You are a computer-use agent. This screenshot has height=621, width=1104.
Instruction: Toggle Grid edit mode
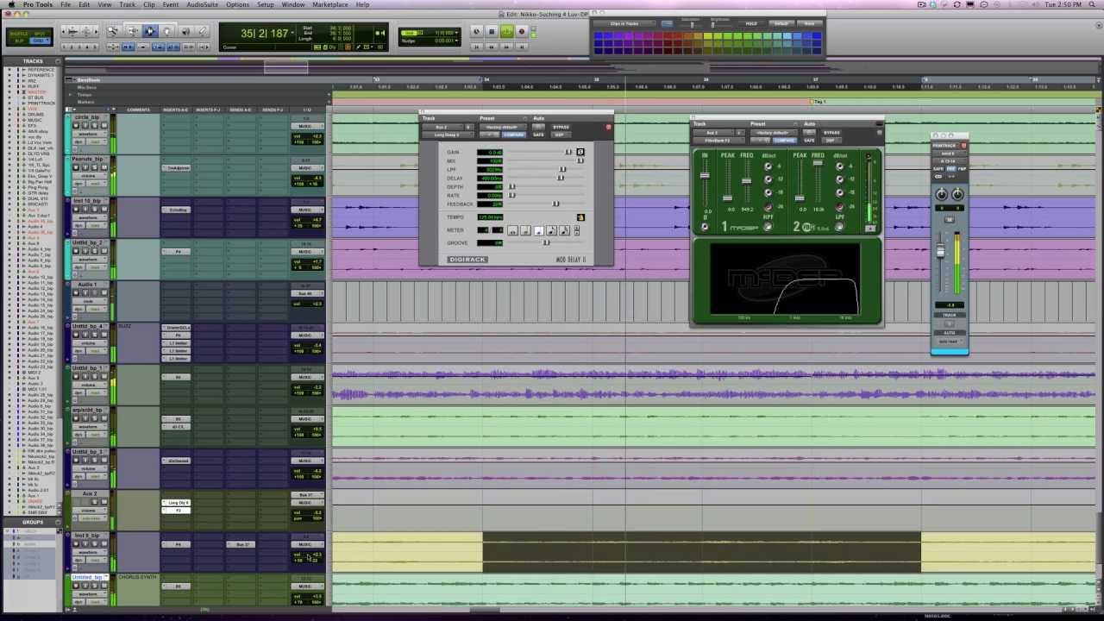(x=40, y=41)
